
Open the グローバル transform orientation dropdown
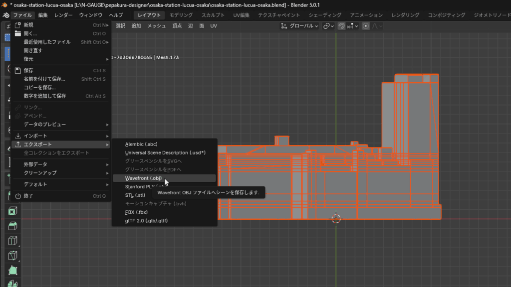[x=299, y=26]
